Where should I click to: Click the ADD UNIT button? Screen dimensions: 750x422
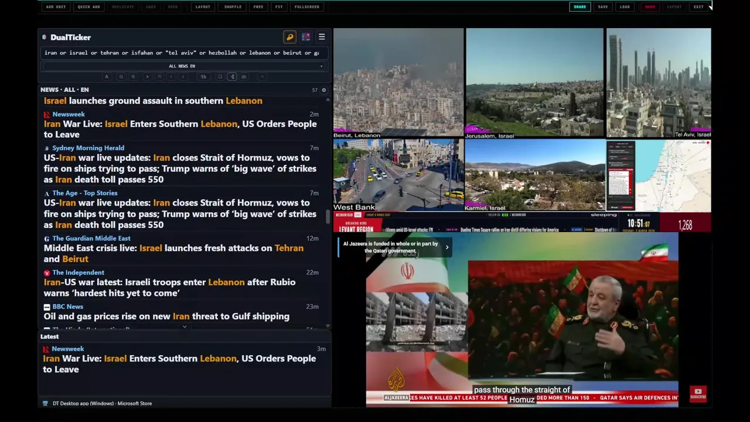tap(56, 7)
